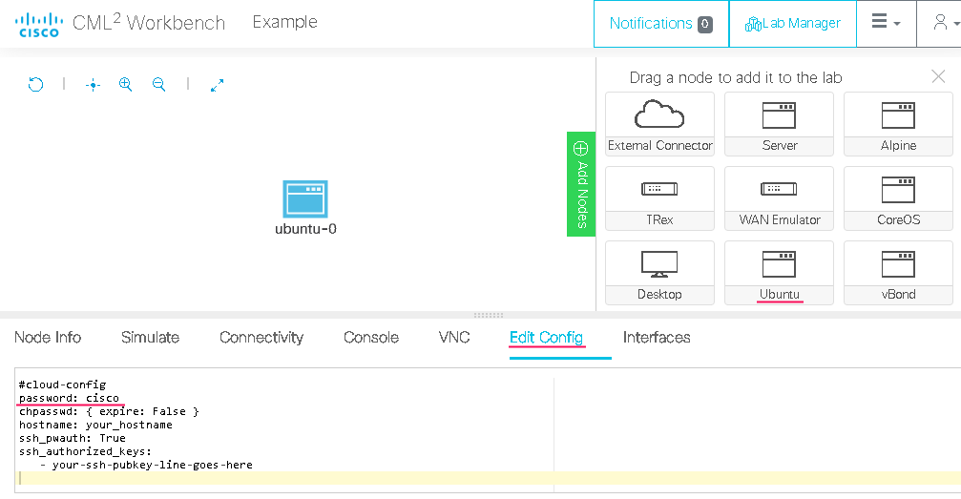Zoom out on the topology canvas
Screen dimensions: 961x499
pos(158,85)
